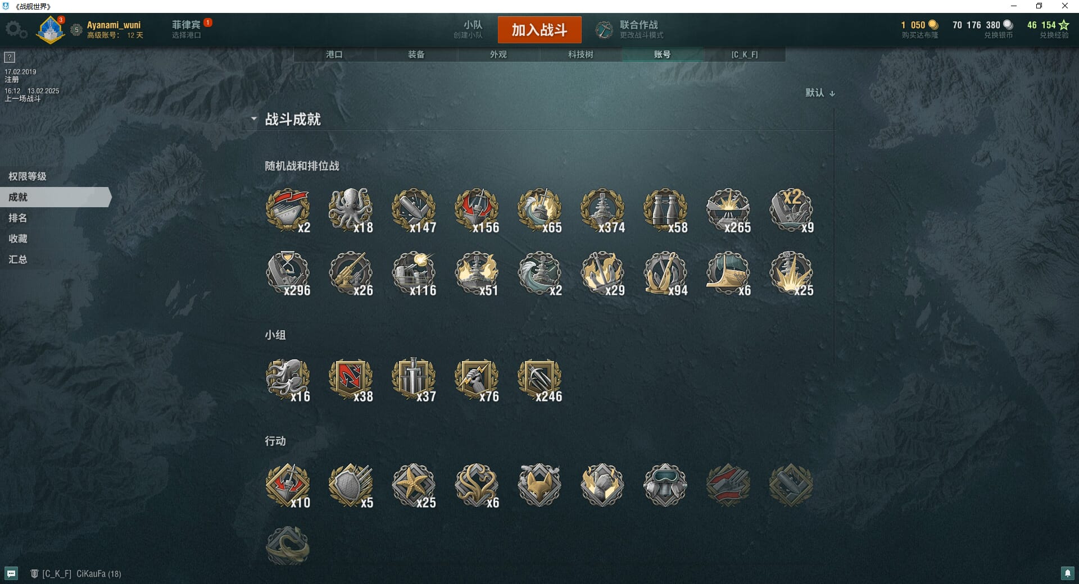Open the notification bell icon

pyautogui.click(x=1068, y=573)
